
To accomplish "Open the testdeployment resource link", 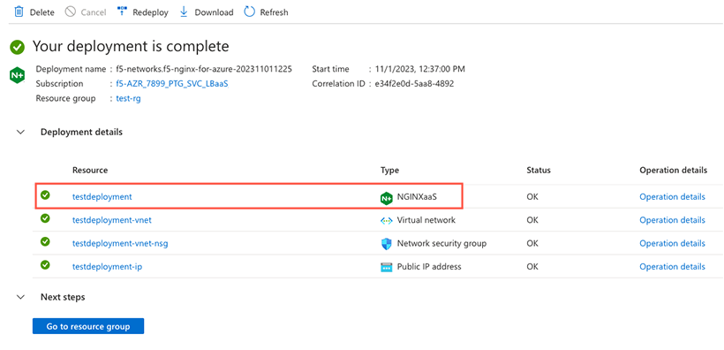I will pyautogui.click(x=102, y=197).
